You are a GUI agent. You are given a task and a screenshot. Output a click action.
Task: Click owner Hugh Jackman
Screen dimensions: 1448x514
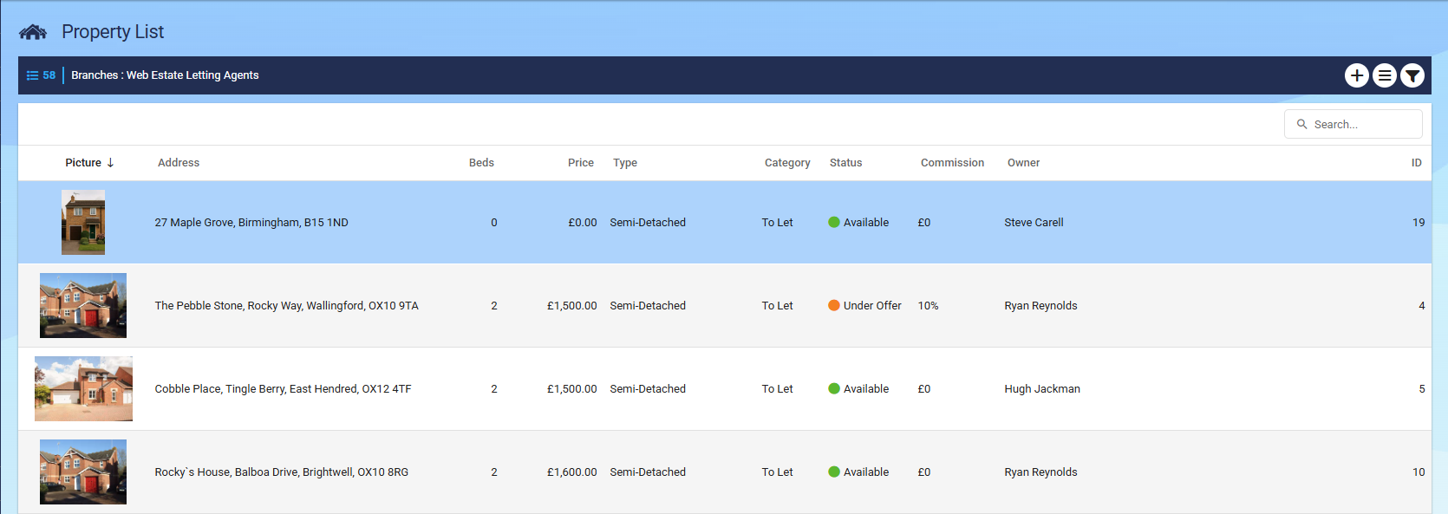(1042, 389)
